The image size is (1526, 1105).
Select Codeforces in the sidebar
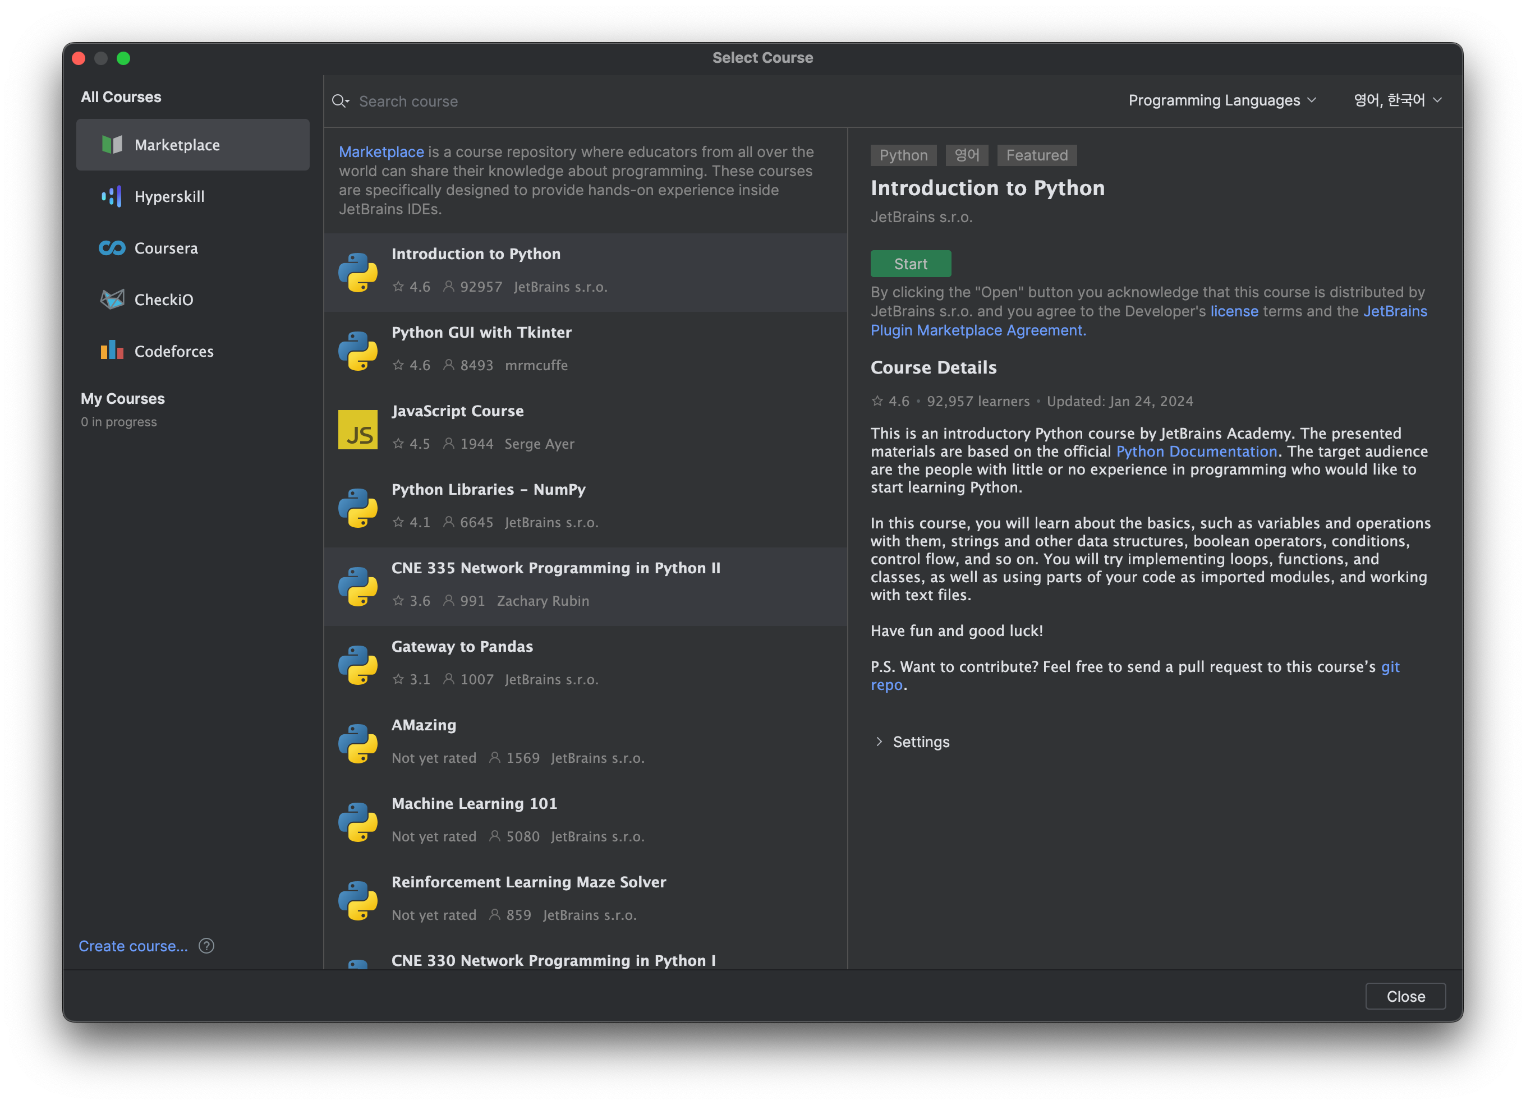(x=173, y=351)
